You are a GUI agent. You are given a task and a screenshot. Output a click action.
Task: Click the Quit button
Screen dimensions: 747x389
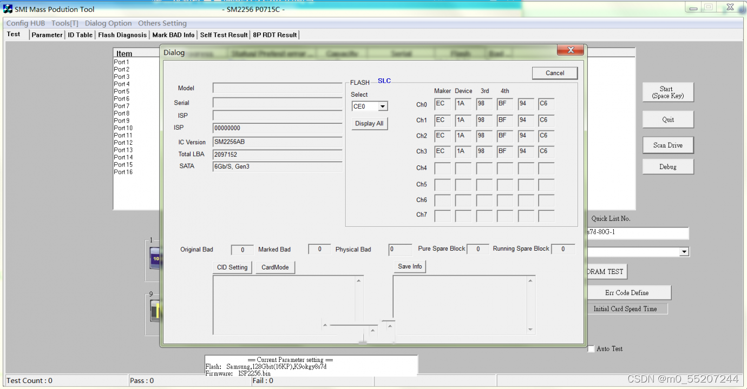[x=668, y=119]
